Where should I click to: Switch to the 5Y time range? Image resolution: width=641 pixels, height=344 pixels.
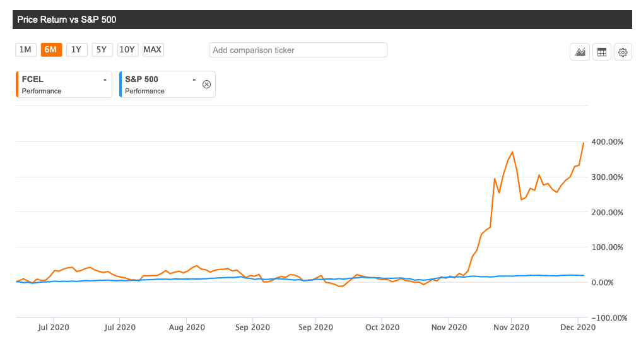pyautogui.click(x=102, y=50)
